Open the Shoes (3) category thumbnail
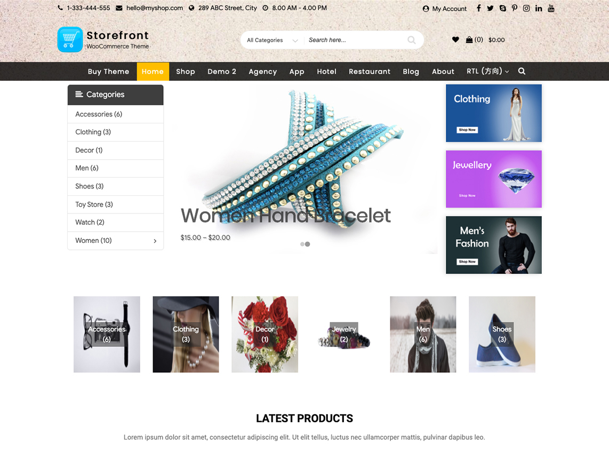Viewport: 609px width, 457px height. [502, 335]
